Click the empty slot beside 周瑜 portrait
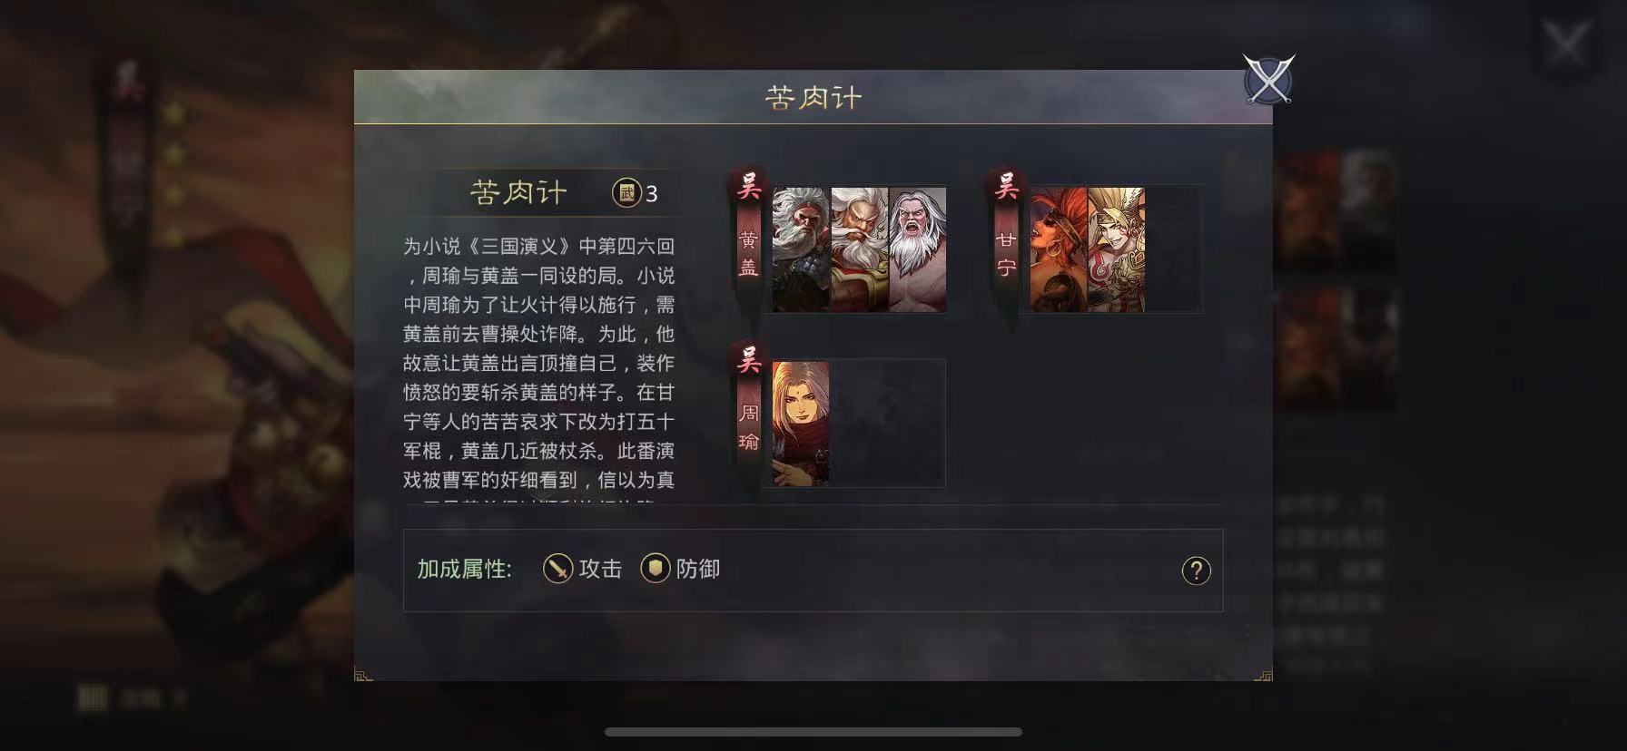 886,424
